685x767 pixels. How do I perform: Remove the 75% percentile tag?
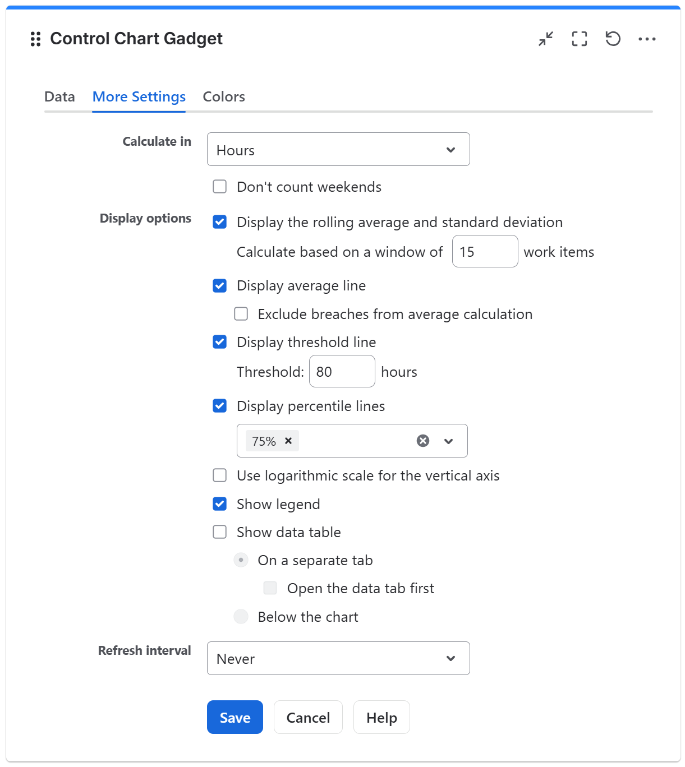tap(288, 441)
